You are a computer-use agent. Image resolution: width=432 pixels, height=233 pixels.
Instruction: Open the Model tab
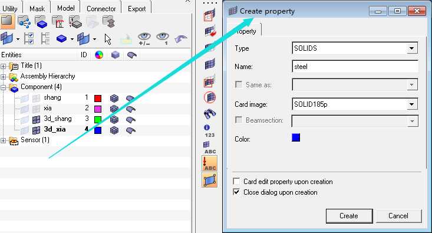pos(65,8)
